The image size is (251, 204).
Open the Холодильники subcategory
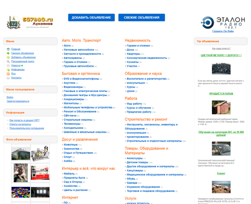tap(73, 128)
